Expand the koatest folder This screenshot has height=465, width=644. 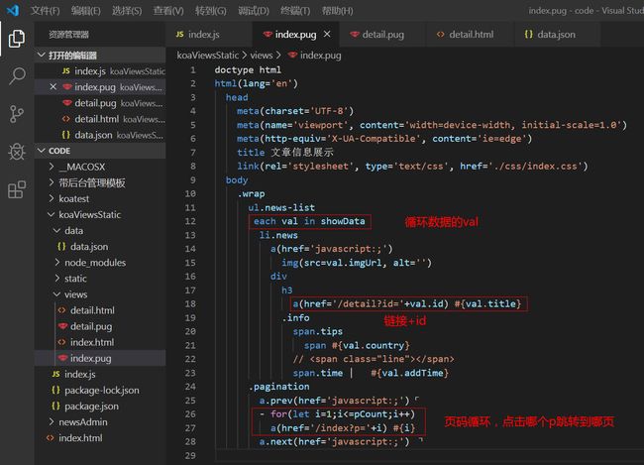click(x=100, y=198)
